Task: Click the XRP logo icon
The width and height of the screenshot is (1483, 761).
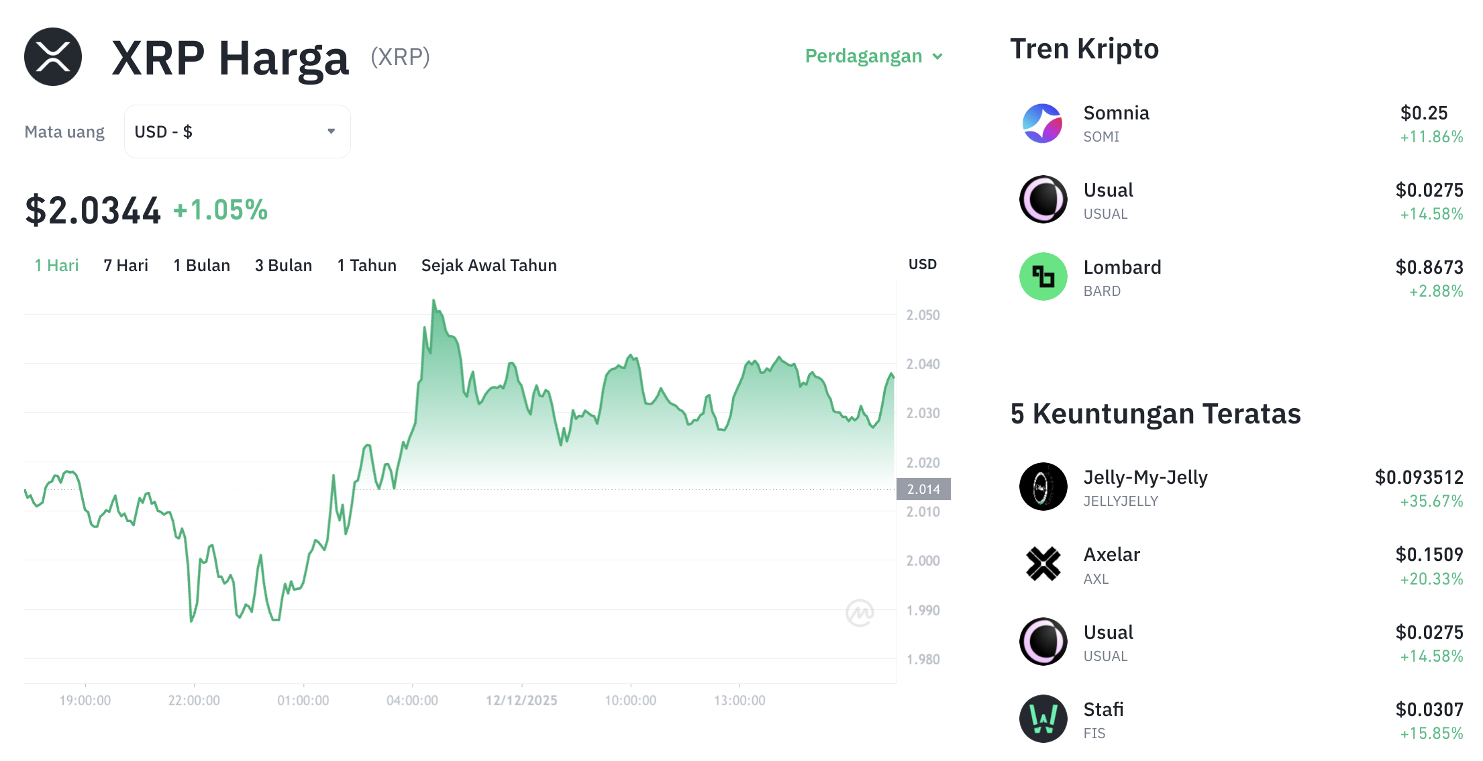Action: 54,57
